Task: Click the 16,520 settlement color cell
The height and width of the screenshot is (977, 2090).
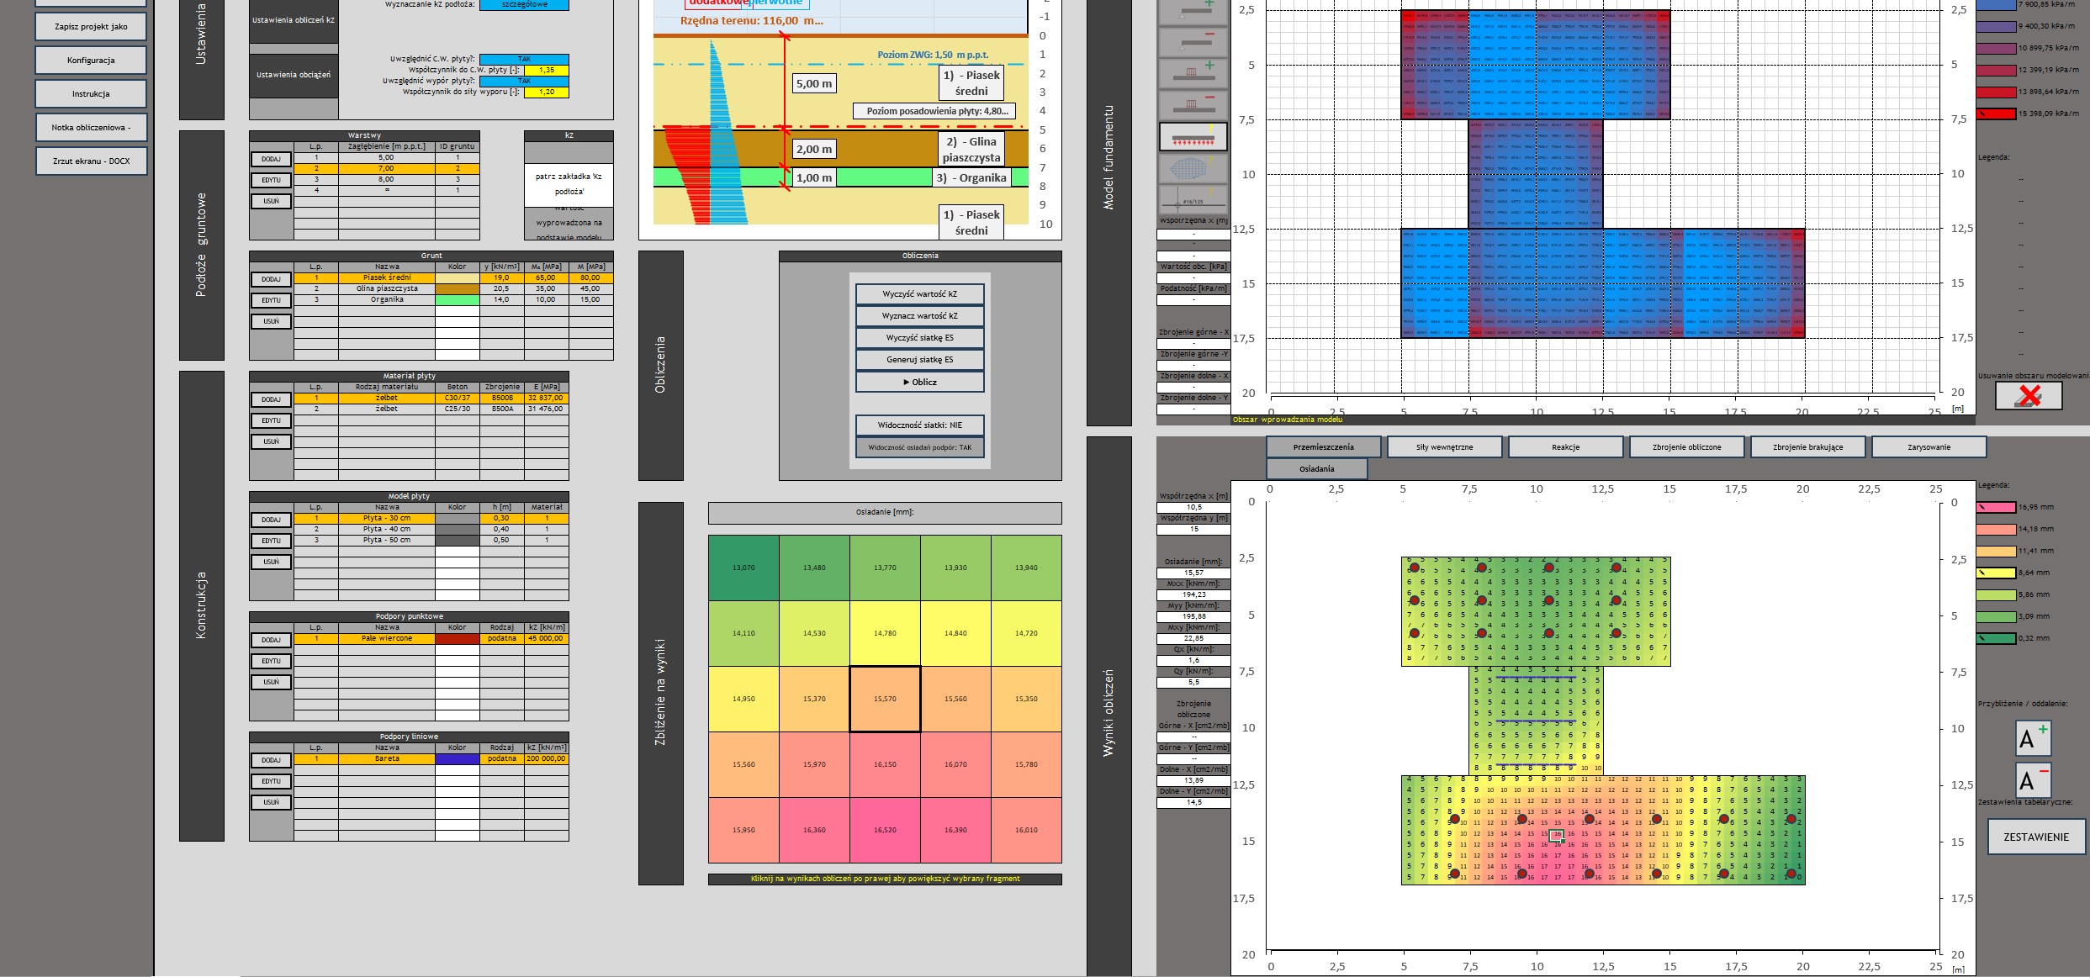Action: click(x=885, y=830)
